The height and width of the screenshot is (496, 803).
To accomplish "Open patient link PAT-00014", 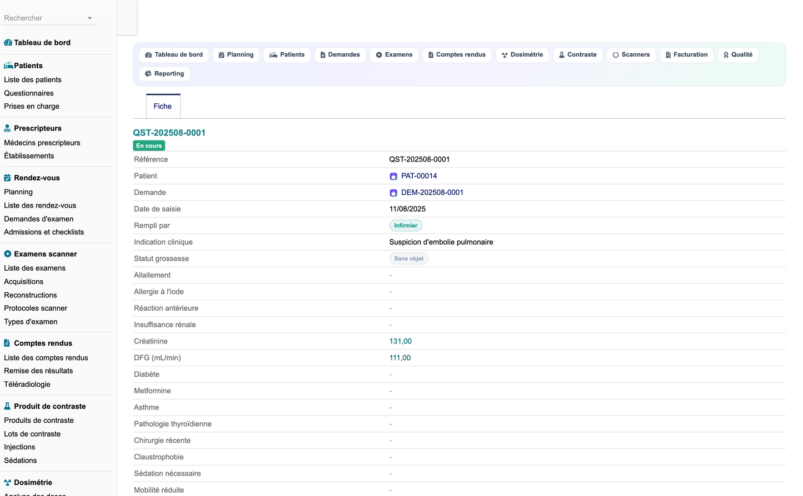I will point(419,176).
